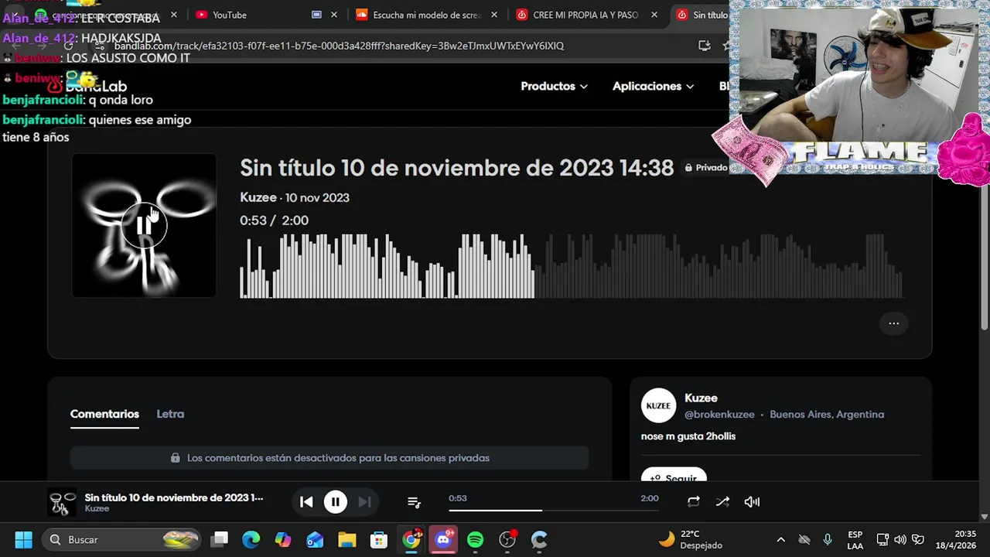Viewport: 990px width, 557px height.
Task: Select the Comentarios tab
Action: coord(104,414)
